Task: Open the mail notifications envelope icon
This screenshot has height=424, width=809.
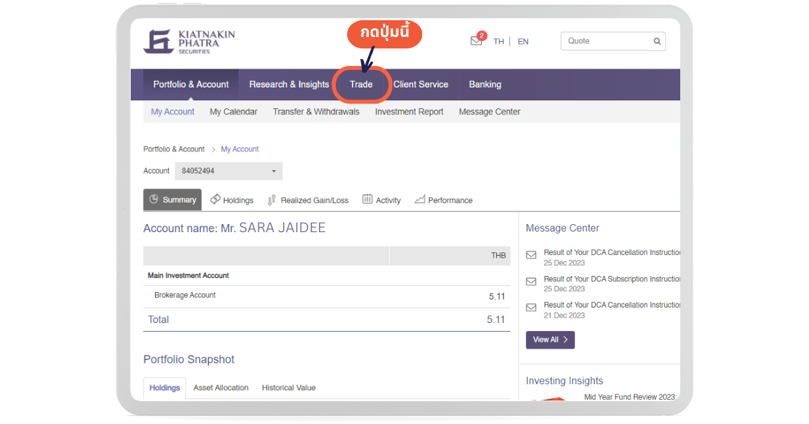Action: [x=477, y=40]
